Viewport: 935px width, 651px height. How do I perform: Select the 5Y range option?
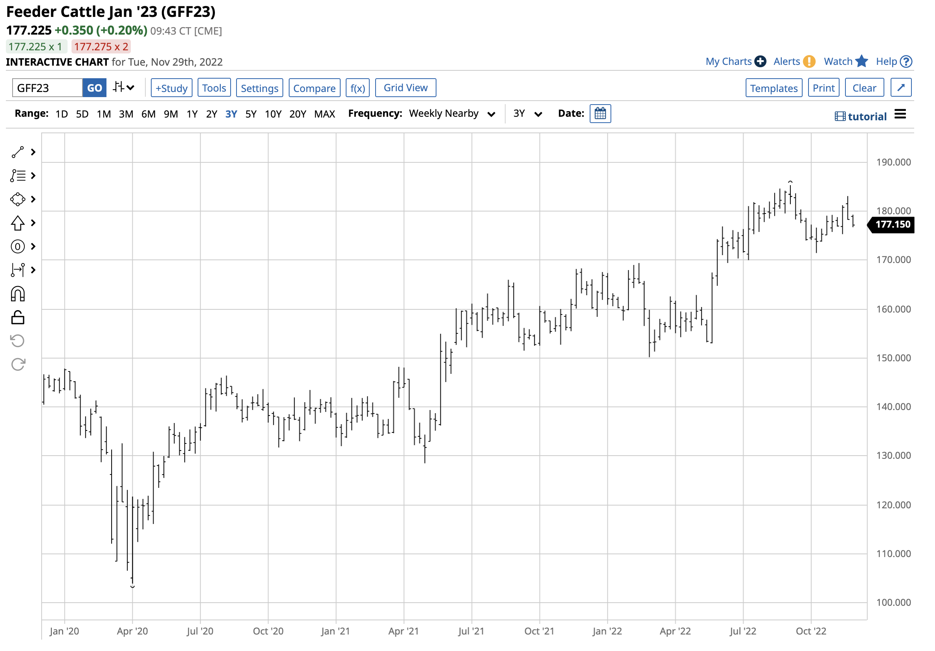251,114
